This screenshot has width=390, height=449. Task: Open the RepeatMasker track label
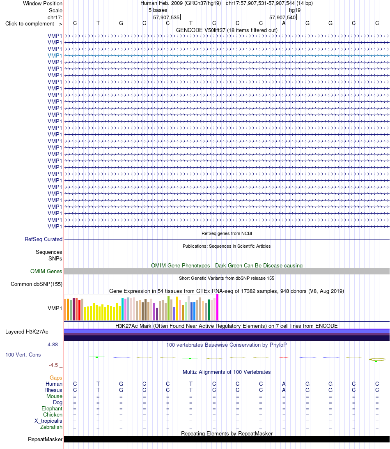(x=45, y=439)
